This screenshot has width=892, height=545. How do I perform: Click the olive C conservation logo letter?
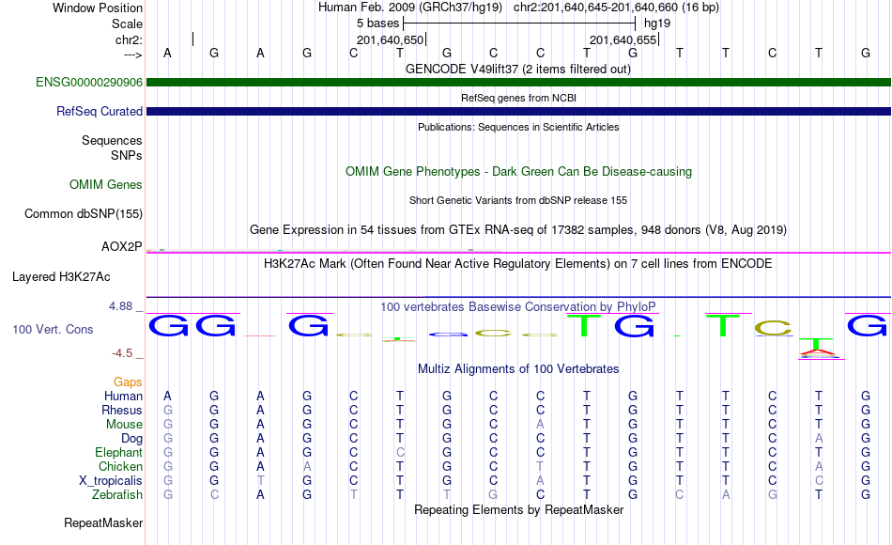[x=773, y=328]
